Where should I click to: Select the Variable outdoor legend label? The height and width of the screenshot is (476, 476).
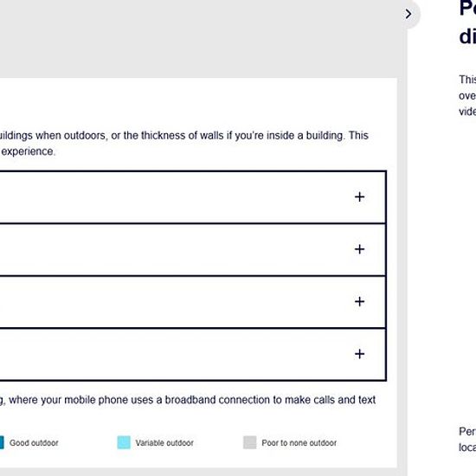[164, 443]
